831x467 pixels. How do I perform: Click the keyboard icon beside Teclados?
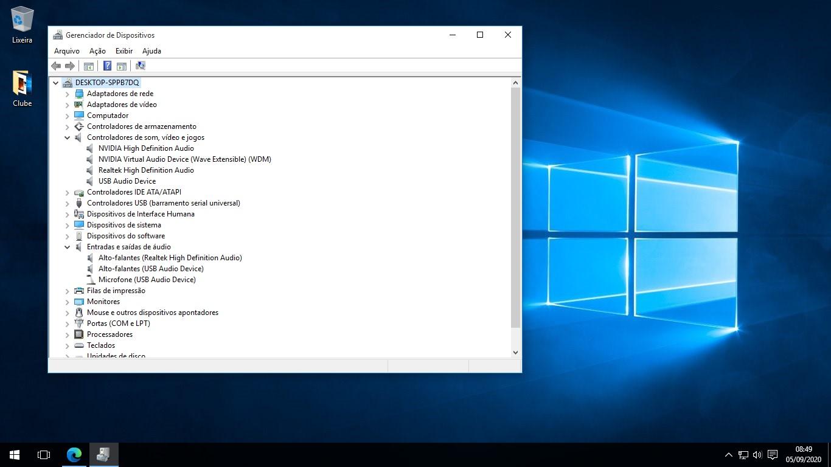pyautogui.click(x=79, y=345)
